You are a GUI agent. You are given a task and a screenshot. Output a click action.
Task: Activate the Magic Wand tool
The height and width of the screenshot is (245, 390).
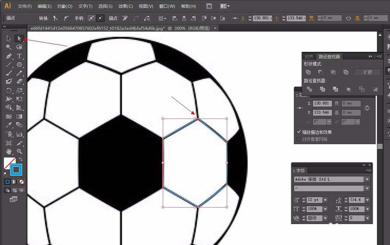click(9, 47)
